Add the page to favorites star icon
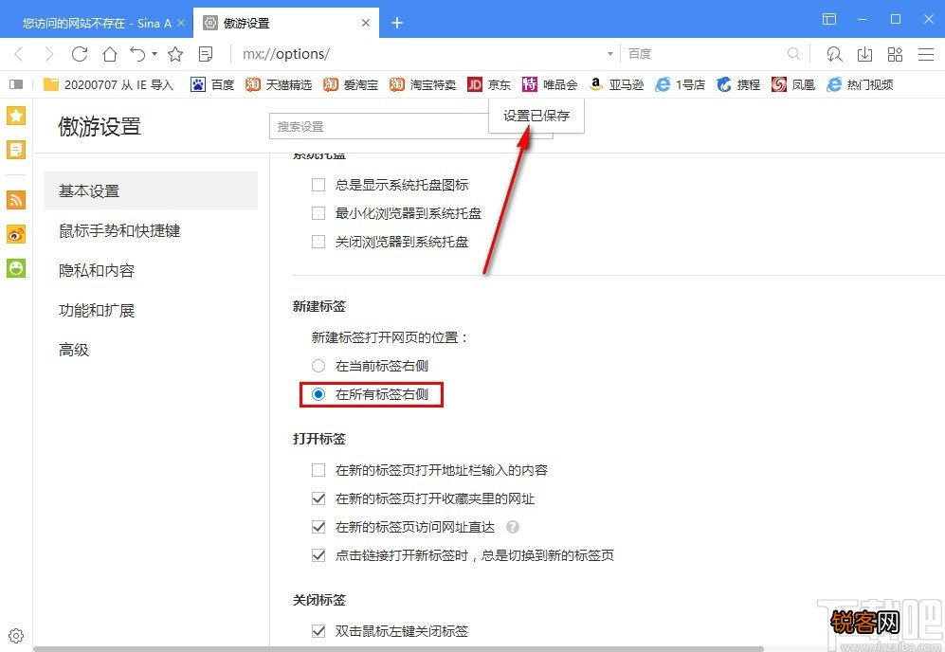945x652 pixels. click(175, 54)
